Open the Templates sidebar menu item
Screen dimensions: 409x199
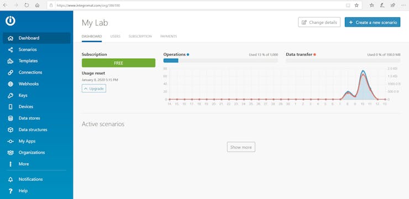[36, 61]
